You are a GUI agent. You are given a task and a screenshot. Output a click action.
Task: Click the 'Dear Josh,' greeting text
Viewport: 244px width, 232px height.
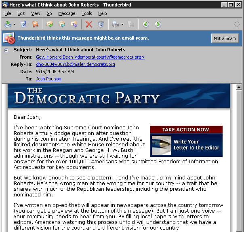pos(27,117)
